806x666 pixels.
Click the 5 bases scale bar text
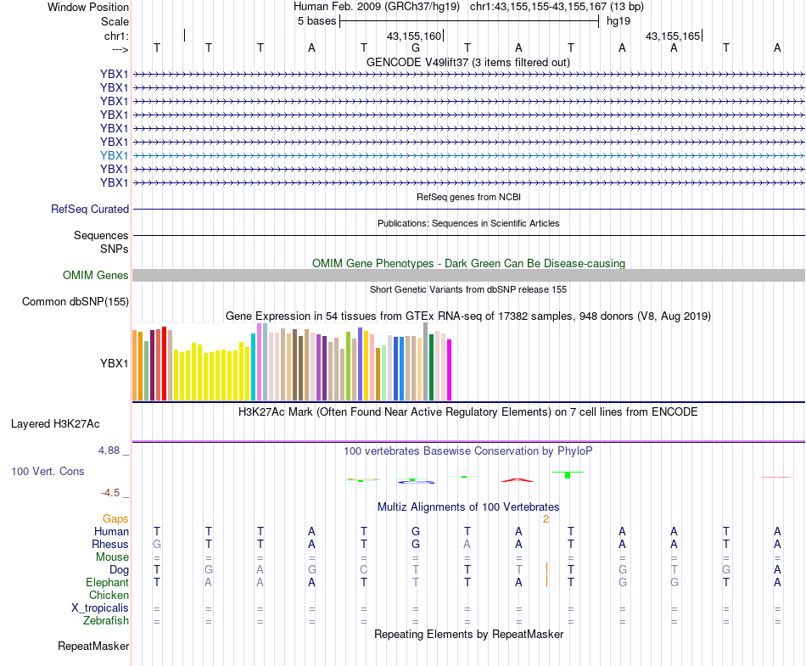316,21
